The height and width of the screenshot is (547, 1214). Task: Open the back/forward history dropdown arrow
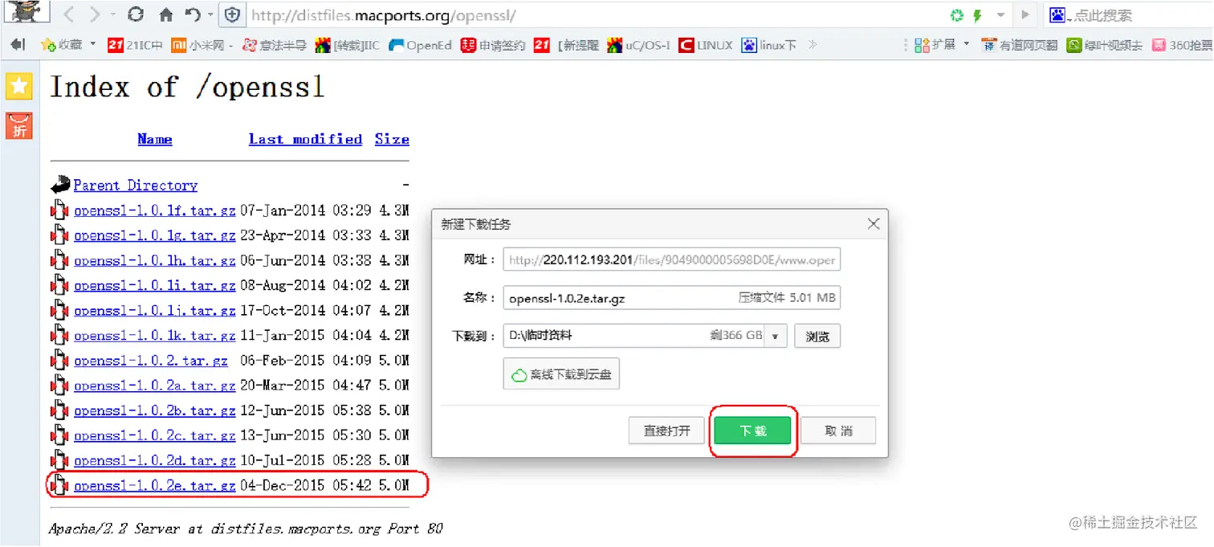[x=113, y=14]
